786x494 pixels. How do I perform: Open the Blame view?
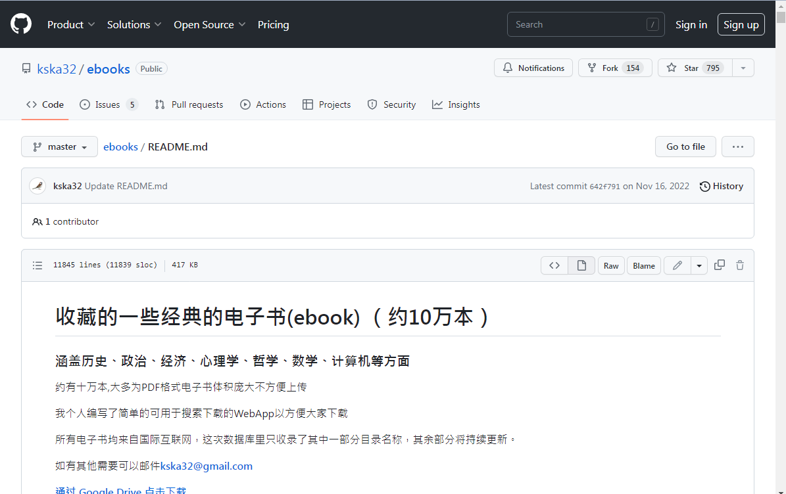click(644, 266)
